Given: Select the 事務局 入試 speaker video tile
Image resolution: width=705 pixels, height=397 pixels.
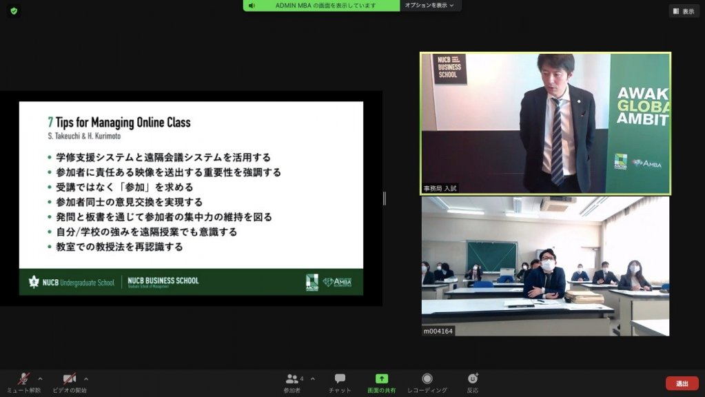Looking at the screenshot, I should click(545, 123).
